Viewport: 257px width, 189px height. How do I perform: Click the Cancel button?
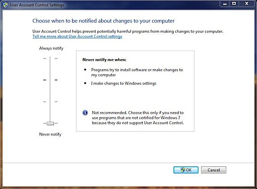coord(213,170)
